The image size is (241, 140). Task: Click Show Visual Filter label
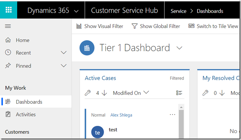(x=104, y=26)
